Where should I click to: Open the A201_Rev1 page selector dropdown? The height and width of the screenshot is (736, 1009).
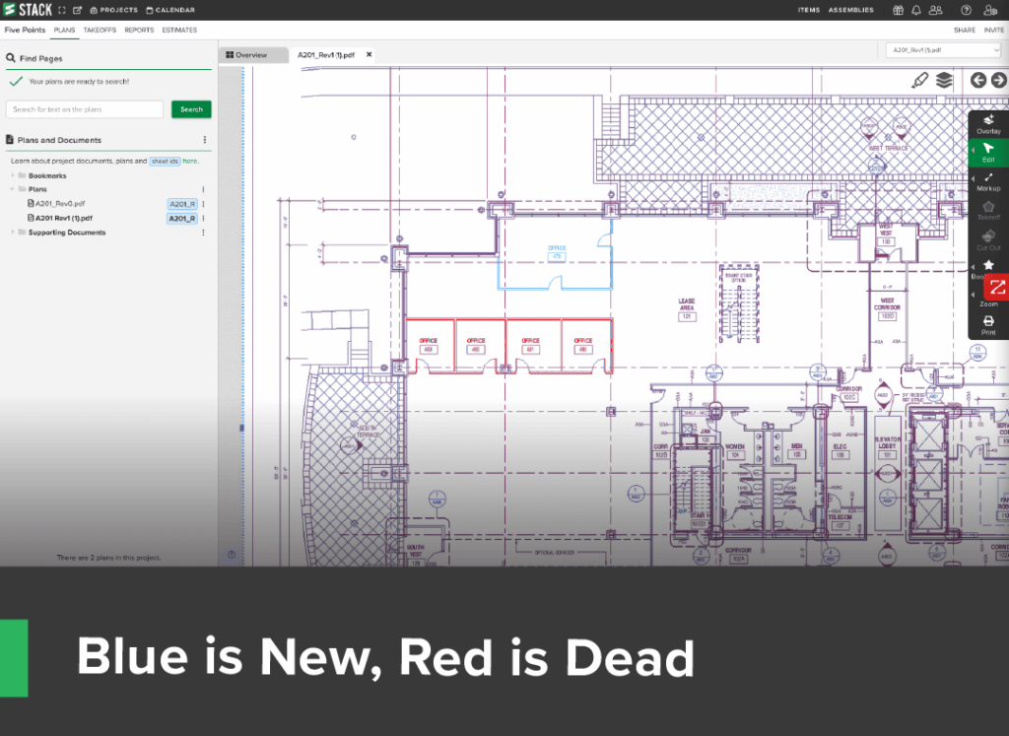click(944, 50)
